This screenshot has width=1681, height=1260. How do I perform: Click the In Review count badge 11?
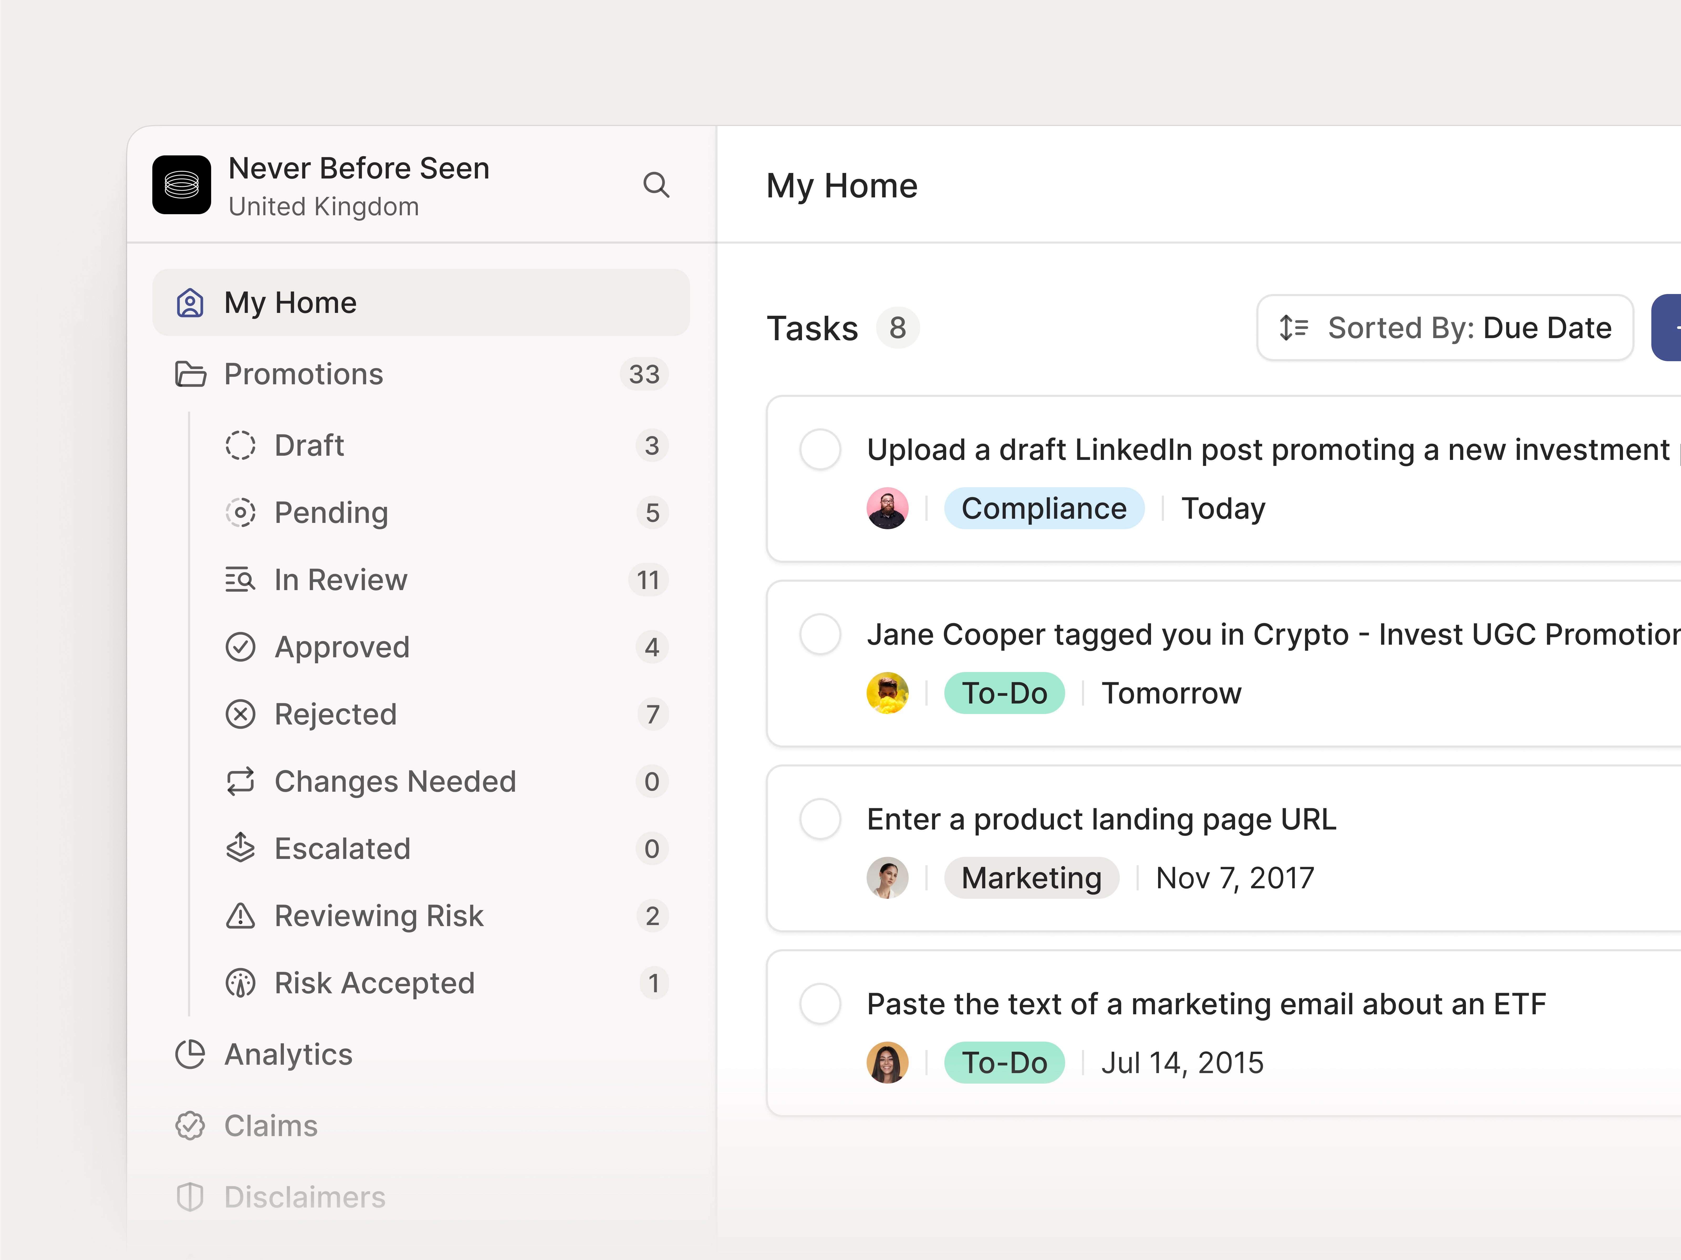coord(648,580)
